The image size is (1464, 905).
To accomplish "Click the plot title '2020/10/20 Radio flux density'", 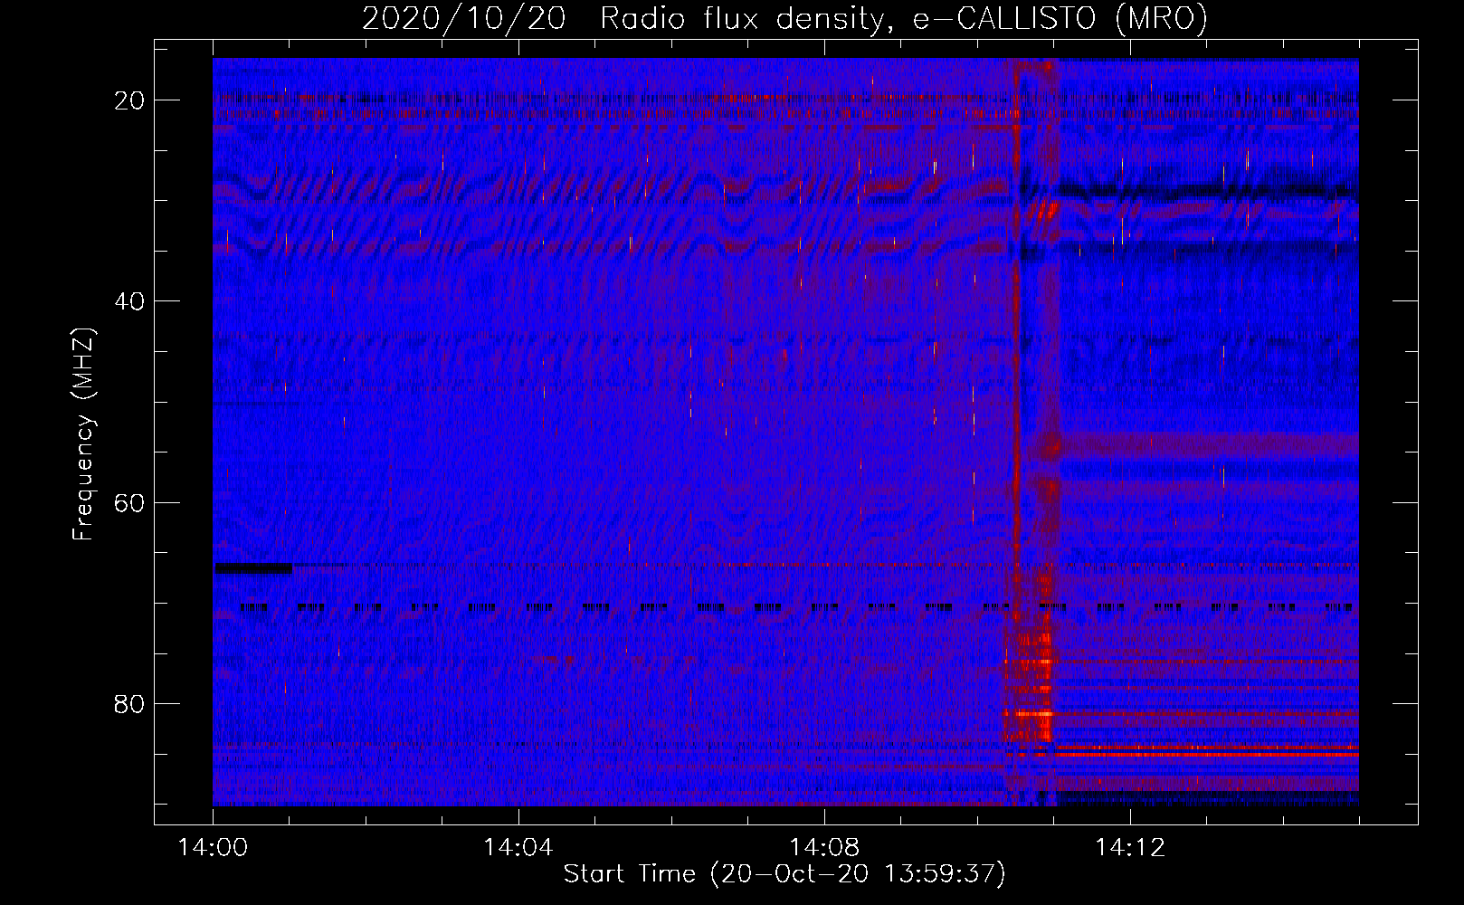I will click(x=784, y=18).
